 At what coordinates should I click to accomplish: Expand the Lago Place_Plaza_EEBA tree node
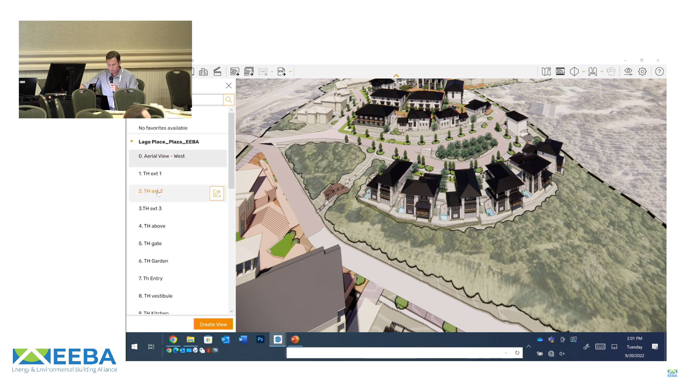coord(132,141)
